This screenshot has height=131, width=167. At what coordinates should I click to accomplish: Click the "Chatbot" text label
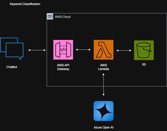(12, 67)
